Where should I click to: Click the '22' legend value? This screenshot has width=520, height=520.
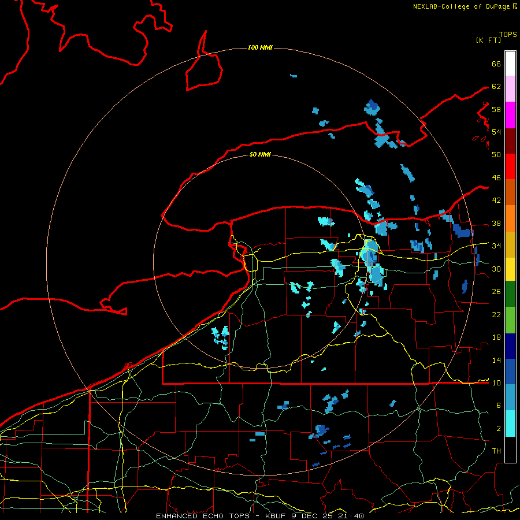(496, 315)
